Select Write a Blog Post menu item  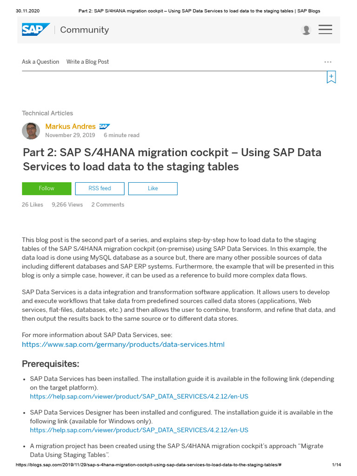point(87,62)
